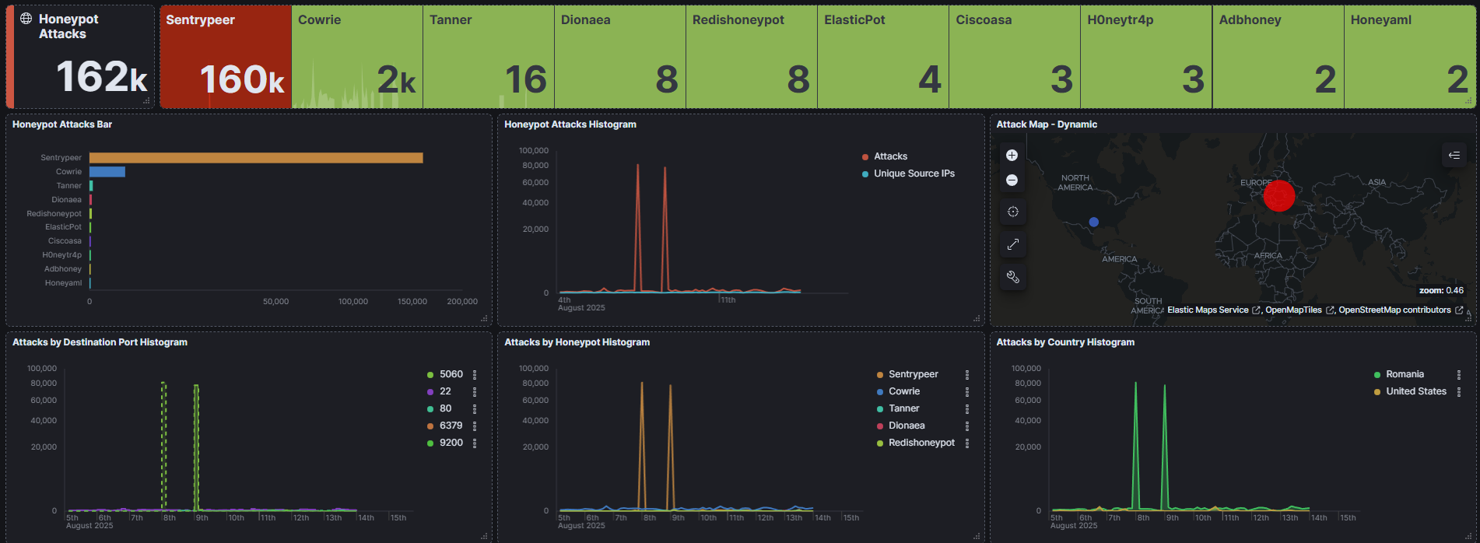Zoom in on the attack map

[x=1012, y=156]
